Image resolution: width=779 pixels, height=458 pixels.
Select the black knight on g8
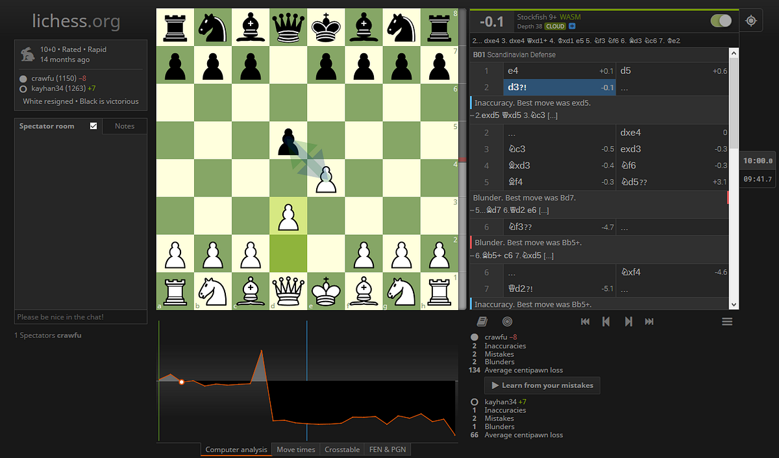point(401,27)
